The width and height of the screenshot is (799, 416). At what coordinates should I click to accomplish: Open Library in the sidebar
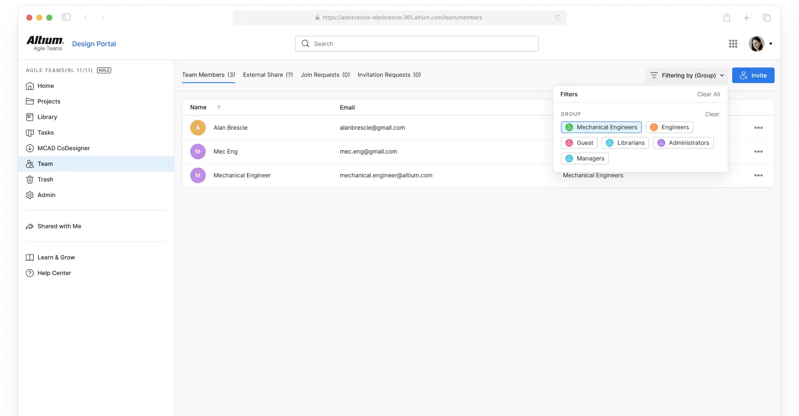click(96, 117)
